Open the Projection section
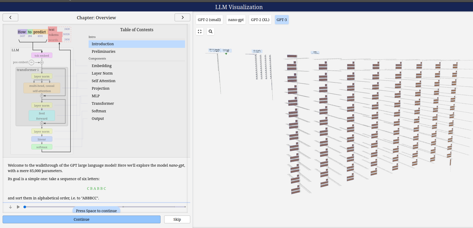This screenshot has height=228, width=473. (137, 88)
